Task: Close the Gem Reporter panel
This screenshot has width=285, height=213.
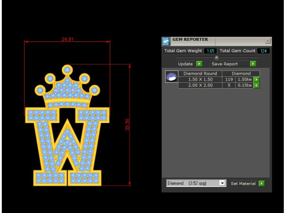Action: click(268, 41)
